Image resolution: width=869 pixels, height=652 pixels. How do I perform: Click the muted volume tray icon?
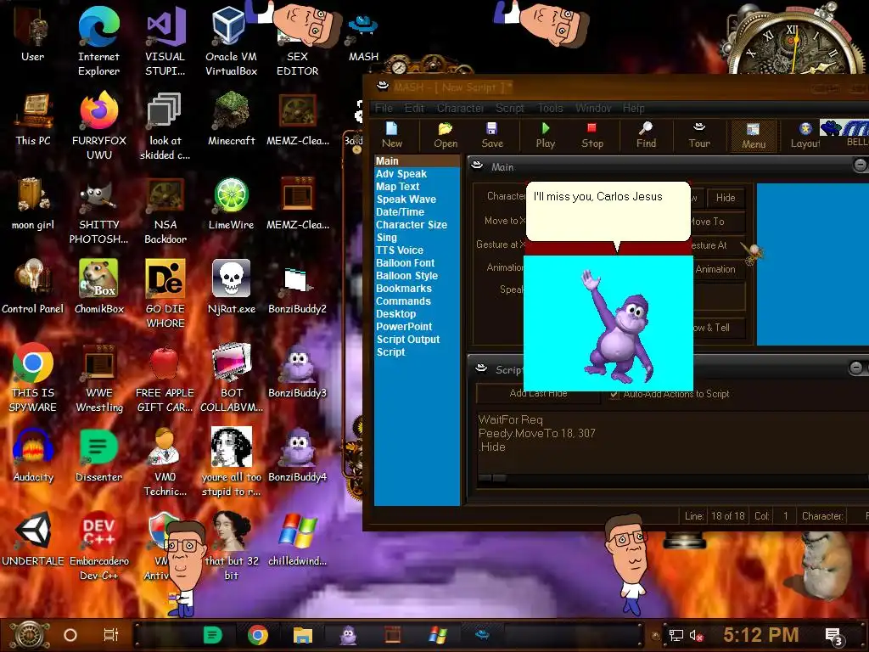696,636
